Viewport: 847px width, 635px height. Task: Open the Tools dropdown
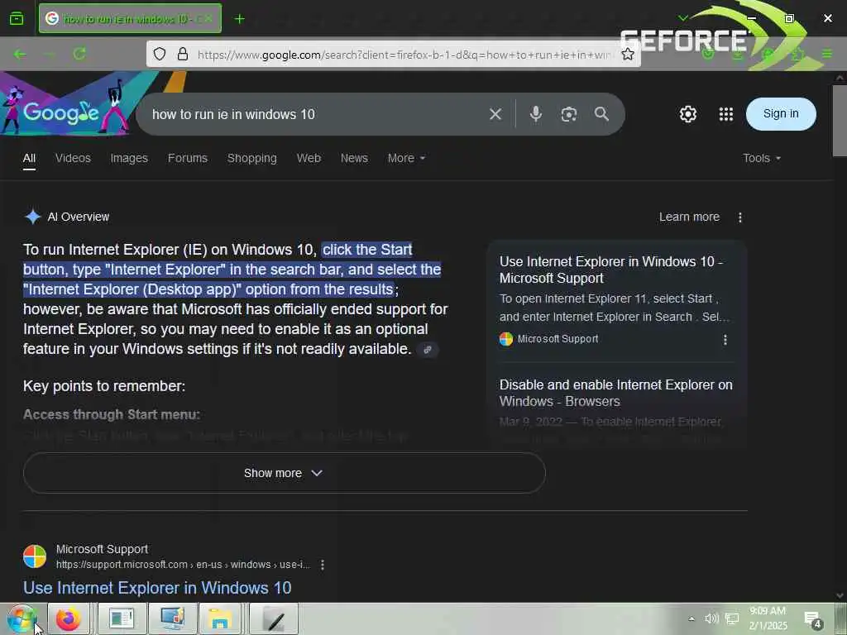tap(761, 158)
